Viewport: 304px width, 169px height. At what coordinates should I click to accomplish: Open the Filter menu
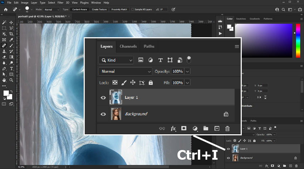[60, 3]
